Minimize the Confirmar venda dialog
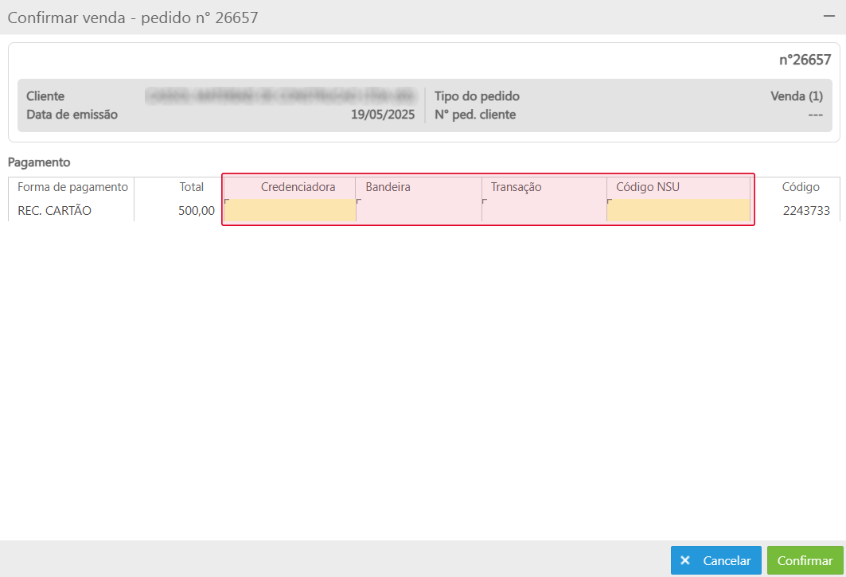The width and height of the screenshot is (846, 577). 828,17
